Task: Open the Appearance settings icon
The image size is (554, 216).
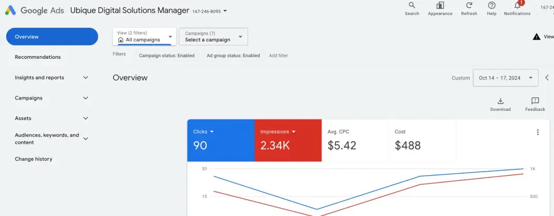Action: pos(440,6)
